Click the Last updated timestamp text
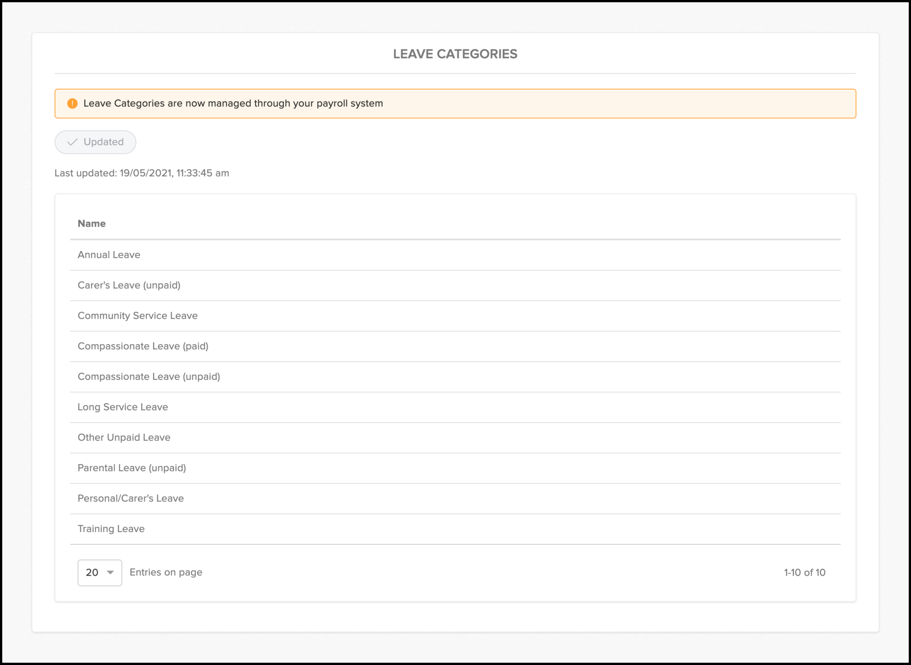 [142, 173]
